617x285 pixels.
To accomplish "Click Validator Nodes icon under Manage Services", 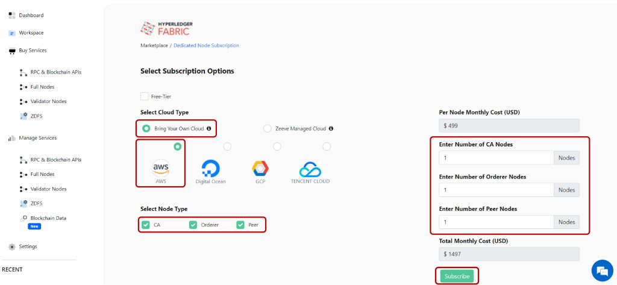I will [x=23, y=189].
